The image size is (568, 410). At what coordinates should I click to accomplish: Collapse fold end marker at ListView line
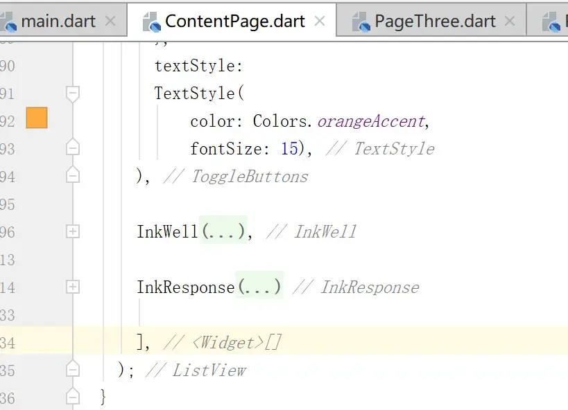click(73, 368)
